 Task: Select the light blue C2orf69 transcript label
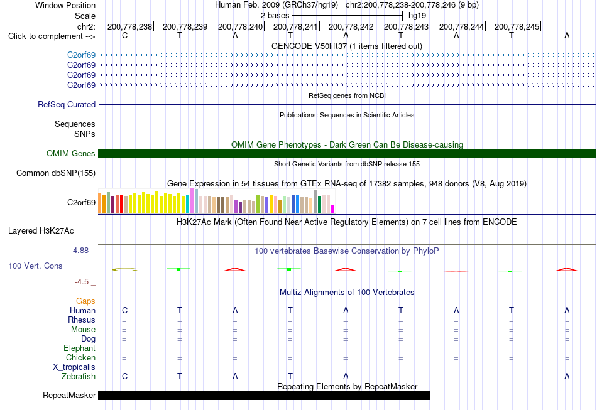(x=82, y=55)
